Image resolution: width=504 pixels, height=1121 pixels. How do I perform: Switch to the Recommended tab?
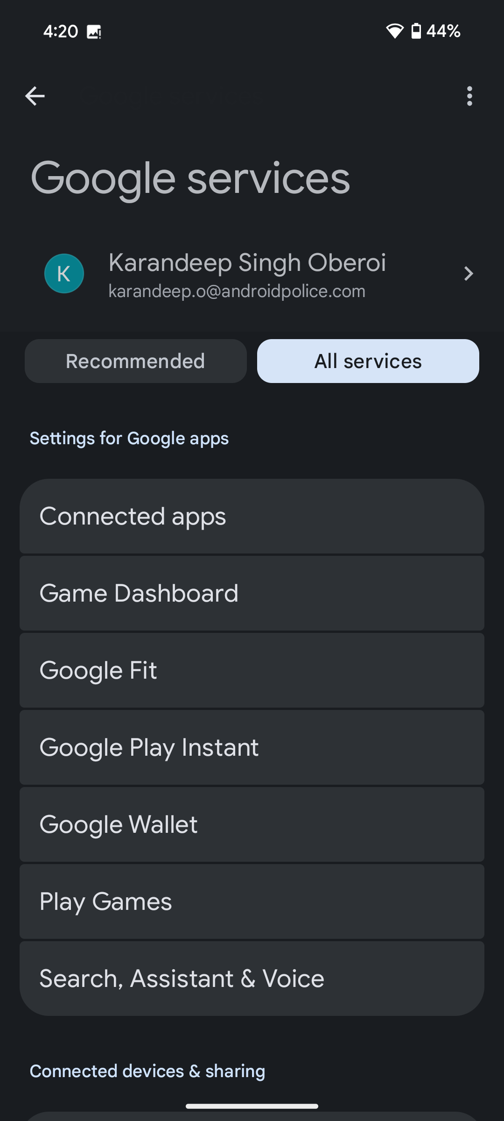tap(135, 361)
